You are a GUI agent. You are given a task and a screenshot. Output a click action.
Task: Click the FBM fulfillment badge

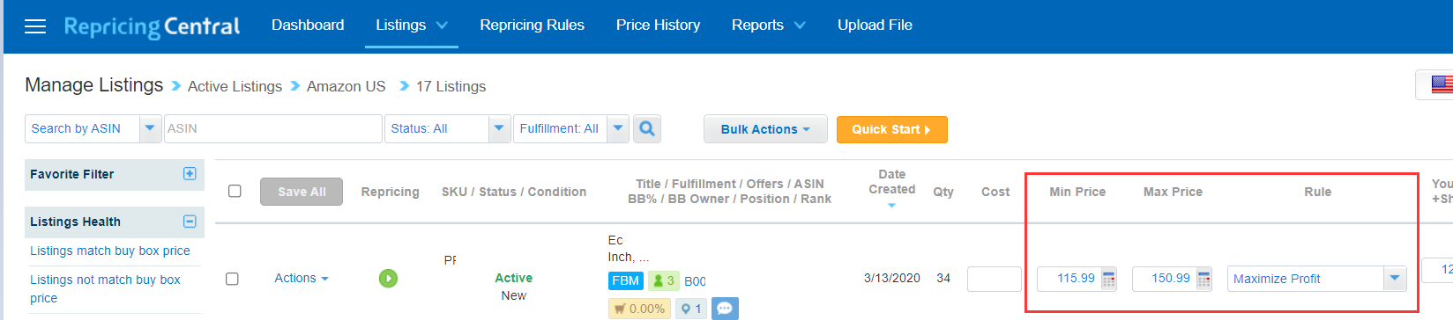(626, 280)
